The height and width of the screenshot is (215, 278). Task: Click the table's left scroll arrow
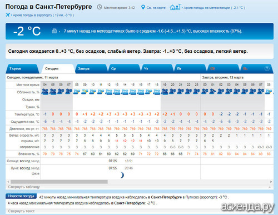[8, 182]
